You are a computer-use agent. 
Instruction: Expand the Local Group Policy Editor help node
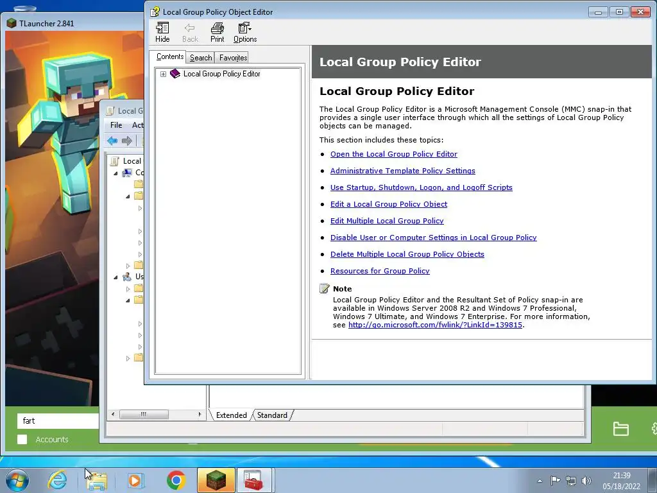163,74
